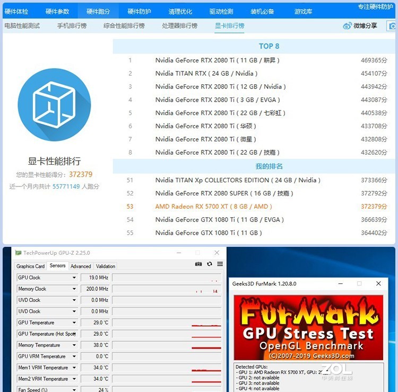Click the Weibo share icon
398x392 pixels.
coord(347,26)
